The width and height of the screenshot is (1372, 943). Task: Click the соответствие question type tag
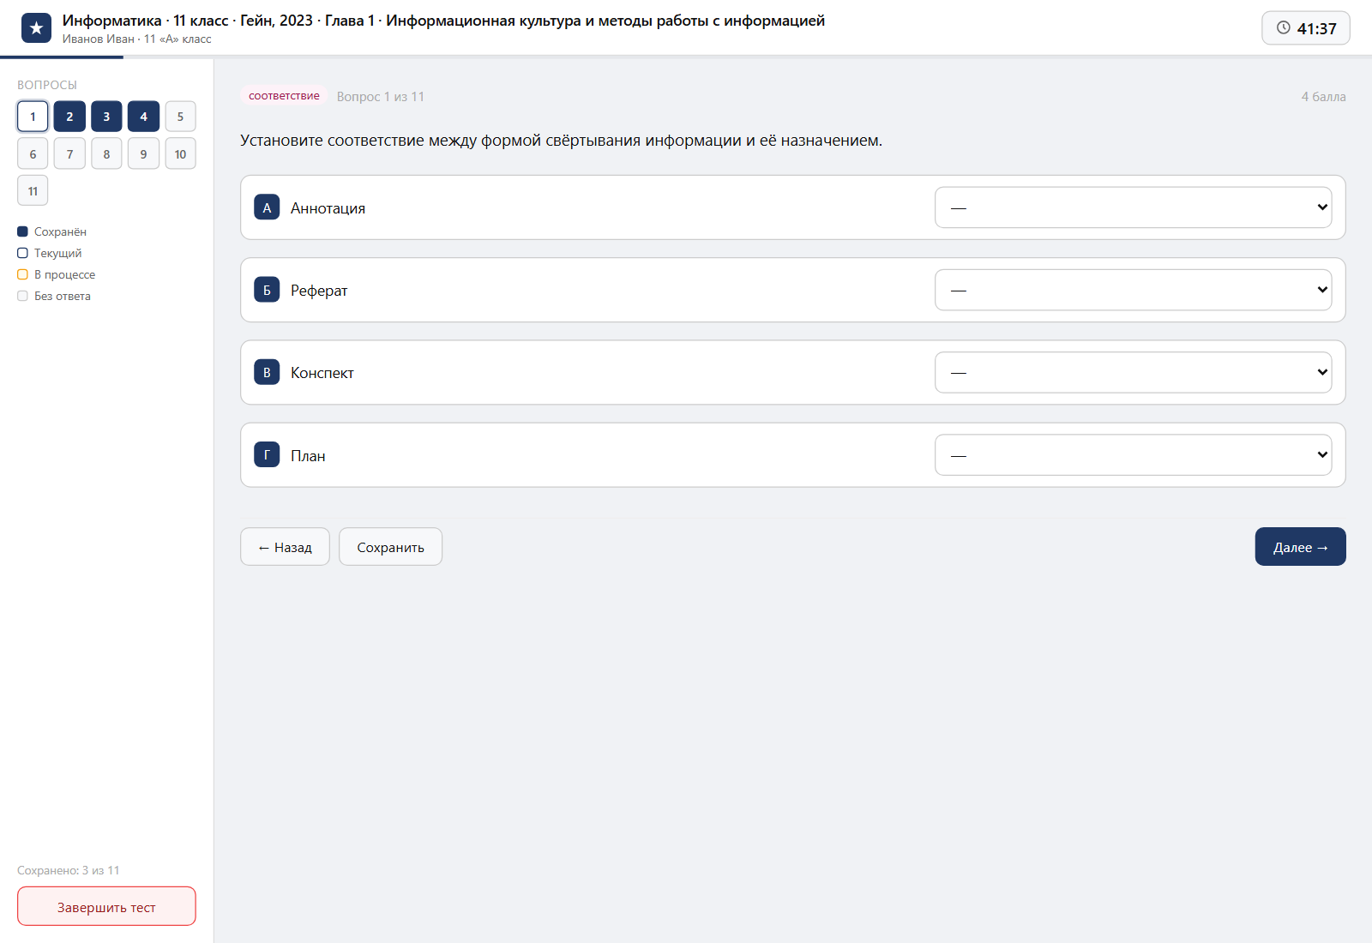284,96
